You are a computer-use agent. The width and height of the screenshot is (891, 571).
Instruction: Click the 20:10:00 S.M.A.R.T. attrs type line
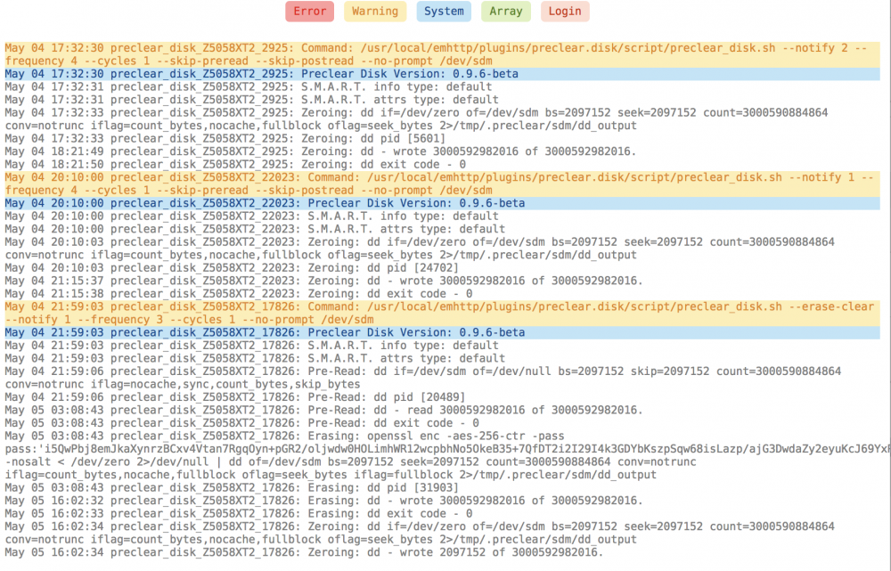pyautogui.click(x=255, y=230)
